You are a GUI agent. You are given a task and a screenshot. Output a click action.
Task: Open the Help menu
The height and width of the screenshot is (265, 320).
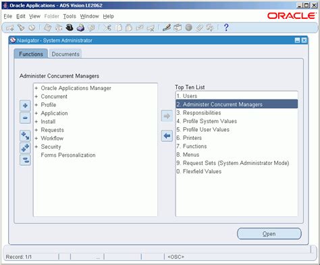coord(108,16)
